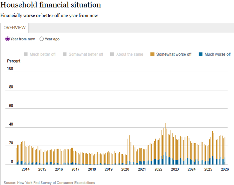Image resolution: width=234 pixels, height=185 pixels.
Task: Enable the "Much better off" series label
Action: pos(42,54)
